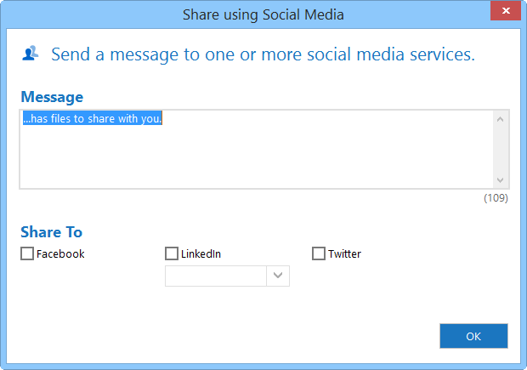This screenshot has width=527, height=370.
Task: Click the message scrollbar up arrow
Action: pyautogui.click(x=500, y=119)
